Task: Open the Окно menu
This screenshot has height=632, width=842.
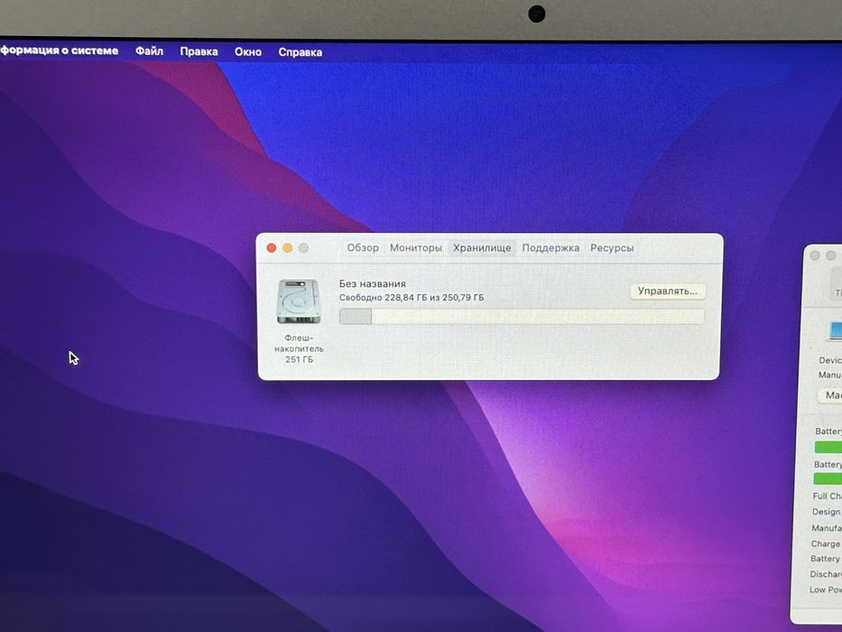Action: (248, 52)
